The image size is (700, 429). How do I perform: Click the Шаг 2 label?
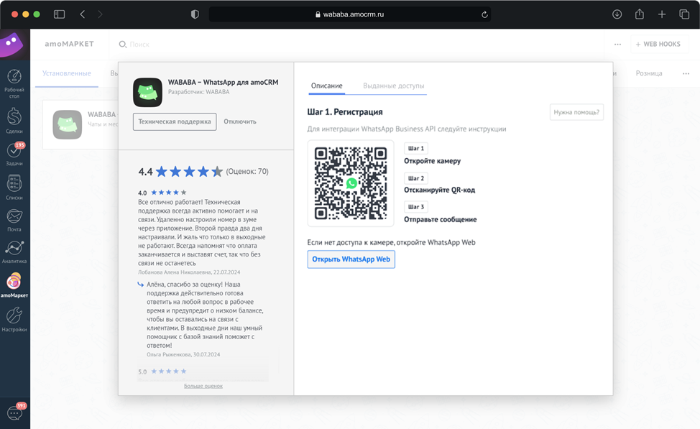click(x=416, y=178)
